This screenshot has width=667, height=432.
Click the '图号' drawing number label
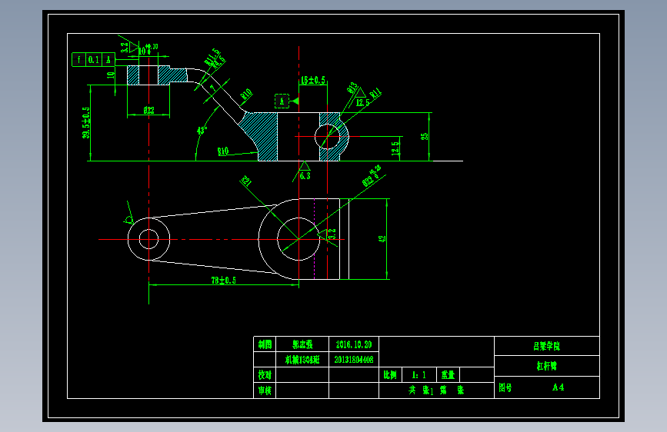(505, 387)
